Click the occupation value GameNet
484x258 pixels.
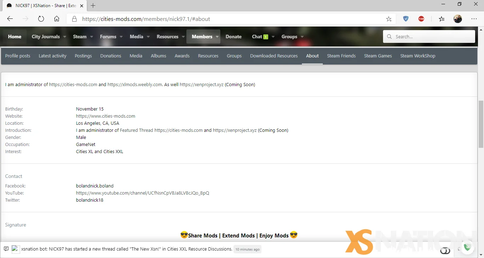coord(86,145)
